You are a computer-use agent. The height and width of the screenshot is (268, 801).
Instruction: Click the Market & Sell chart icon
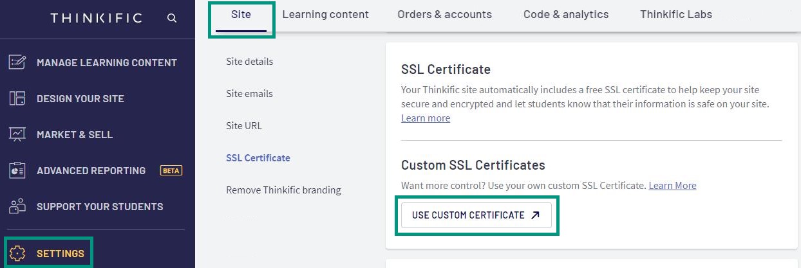pyautogui.click(x=17, y=134)
